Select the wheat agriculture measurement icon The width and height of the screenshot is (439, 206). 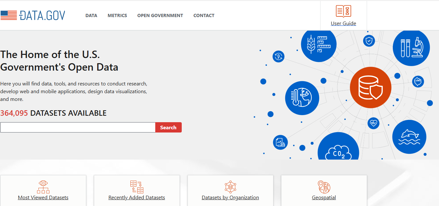[x=319, y=44]
